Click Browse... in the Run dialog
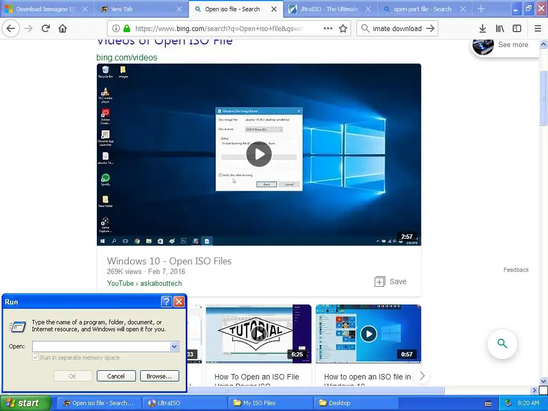The width and height of the screenshot is (548, 411). 159,376
